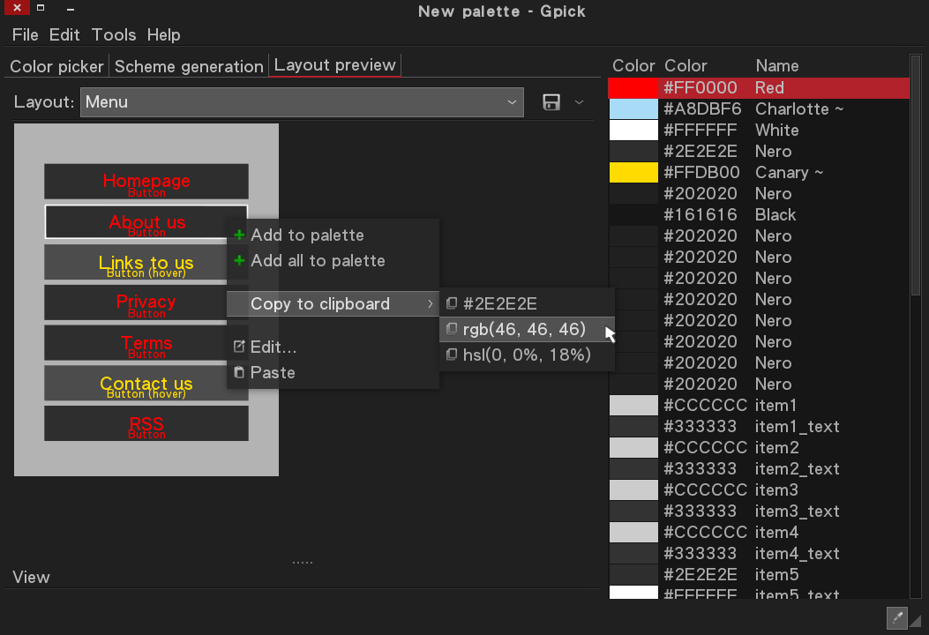Click the clipboard icon beside #2E2E2E
The height and width of the screenshot is (635, 929).
pos(452,303)
